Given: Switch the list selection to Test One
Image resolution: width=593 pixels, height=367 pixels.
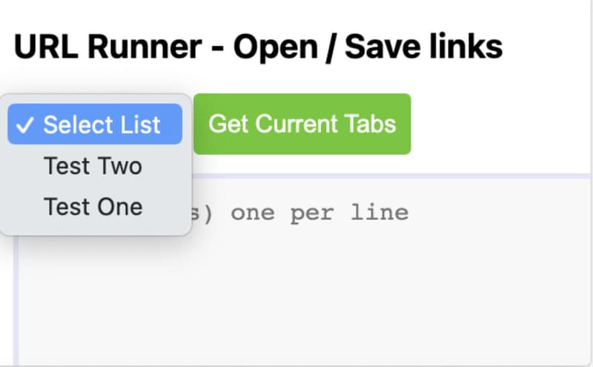Looking at the screenshot, I should pyautogui.click(x=93, y=205).
